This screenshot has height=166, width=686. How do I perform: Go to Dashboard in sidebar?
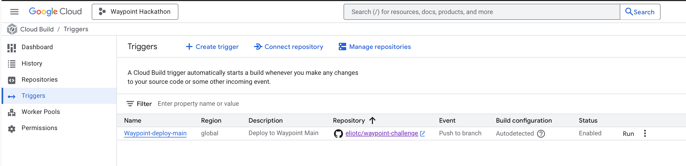pos(37,47)
